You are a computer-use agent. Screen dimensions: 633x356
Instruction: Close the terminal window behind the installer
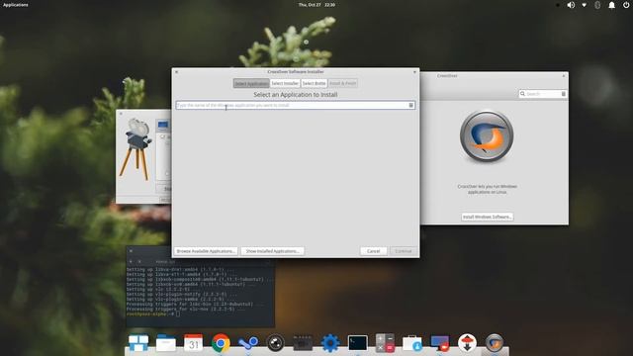click(x=131, y=250)
